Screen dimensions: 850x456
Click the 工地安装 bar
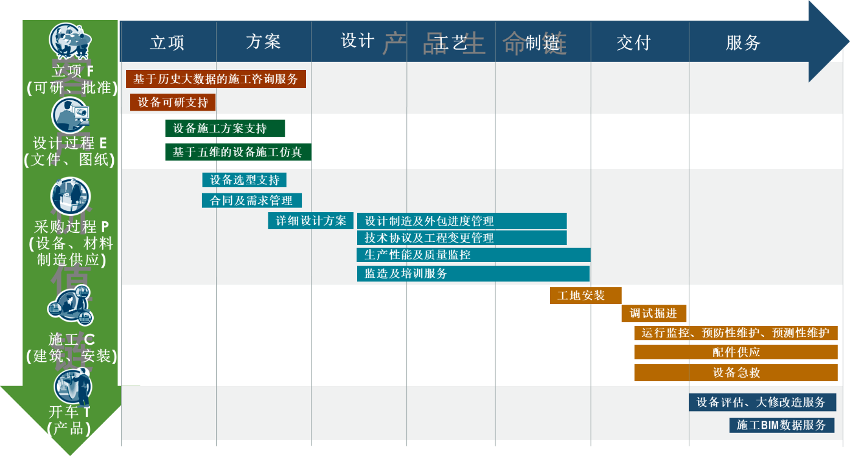[586, 295]
